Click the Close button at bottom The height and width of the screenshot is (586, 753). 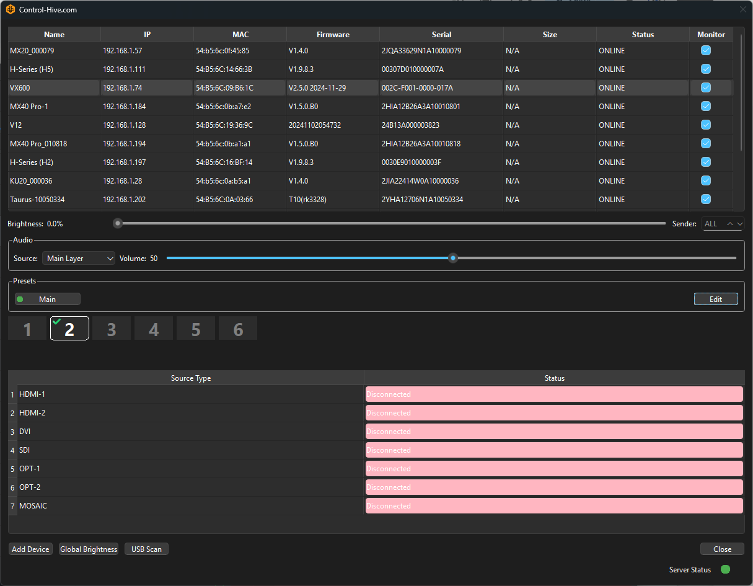(x=722, y=549)
